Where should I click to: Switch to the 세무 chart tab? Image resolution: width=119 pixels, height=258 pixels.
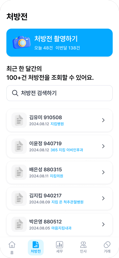pos(59,247)
